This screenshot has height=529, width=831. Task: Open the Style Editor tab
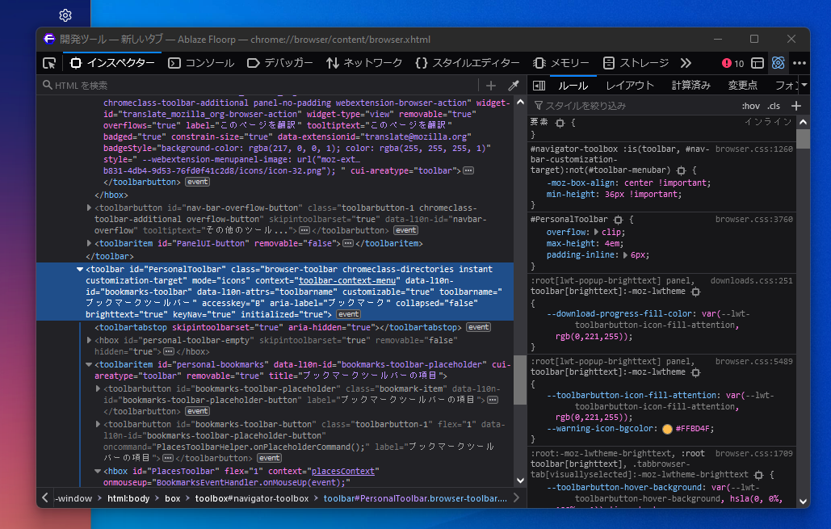(x=467, y=63)
